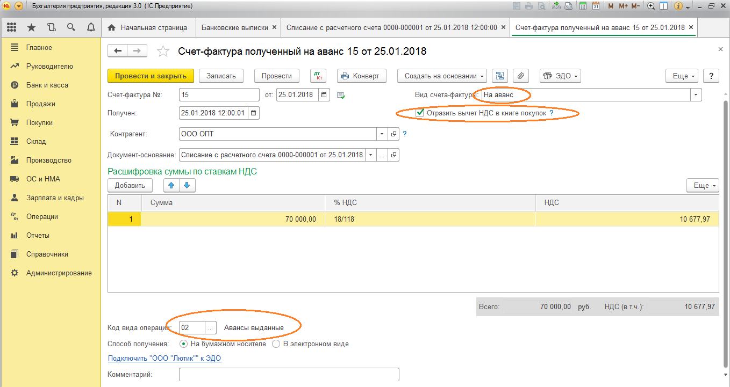This screenshot has height=387, width=730.
Task: Click the paperclip attached files icon
Action: coord(521,76)
